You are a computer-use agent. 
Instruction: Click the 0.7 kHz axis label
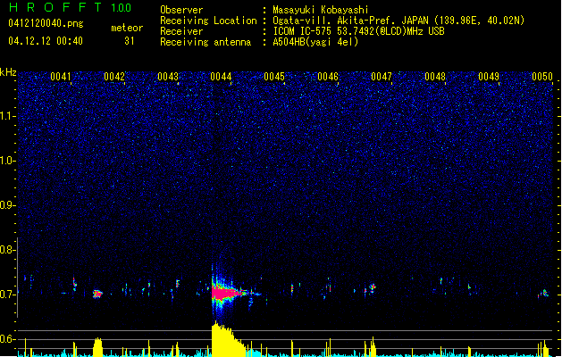[x=7, y=295]
